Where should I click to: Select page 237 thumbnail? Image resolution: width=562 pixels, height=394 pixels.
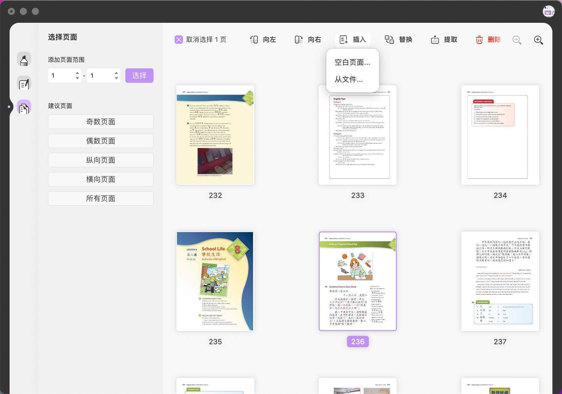click(500, 281)
